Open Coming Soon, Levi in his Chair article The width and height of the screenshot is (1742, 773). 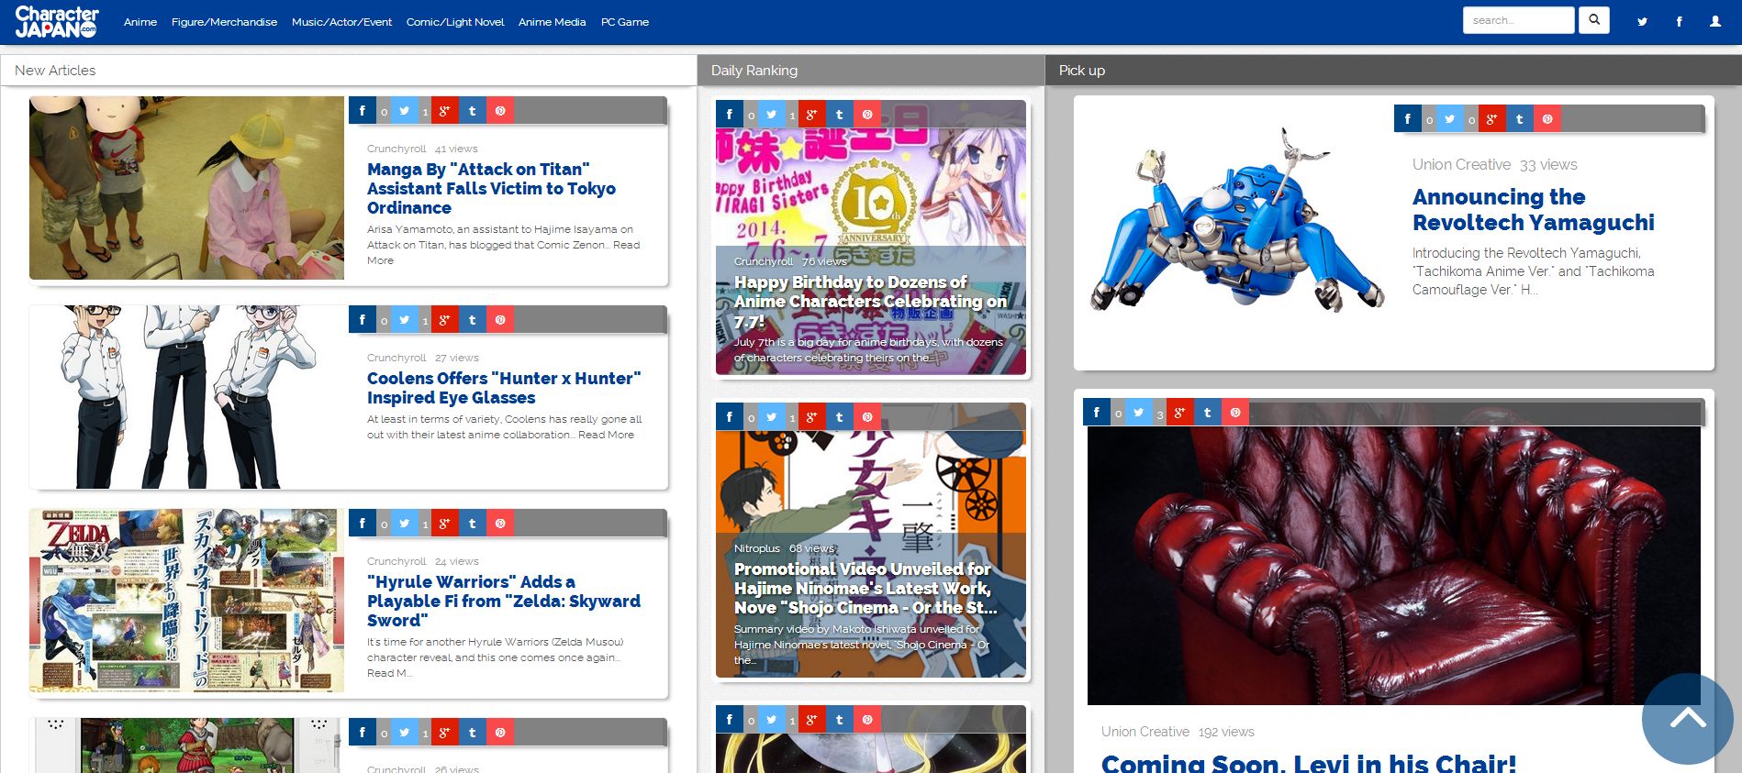(1309, 763)
